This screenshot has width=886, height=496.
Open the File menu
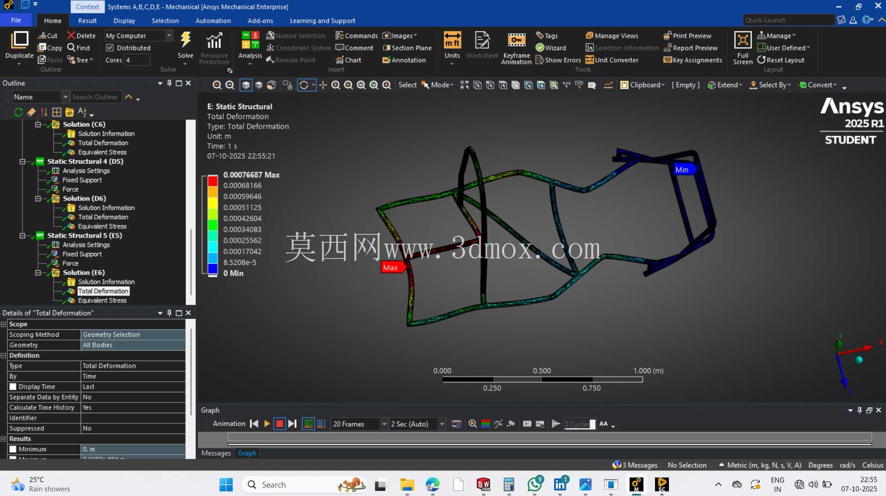click(16, 20)
